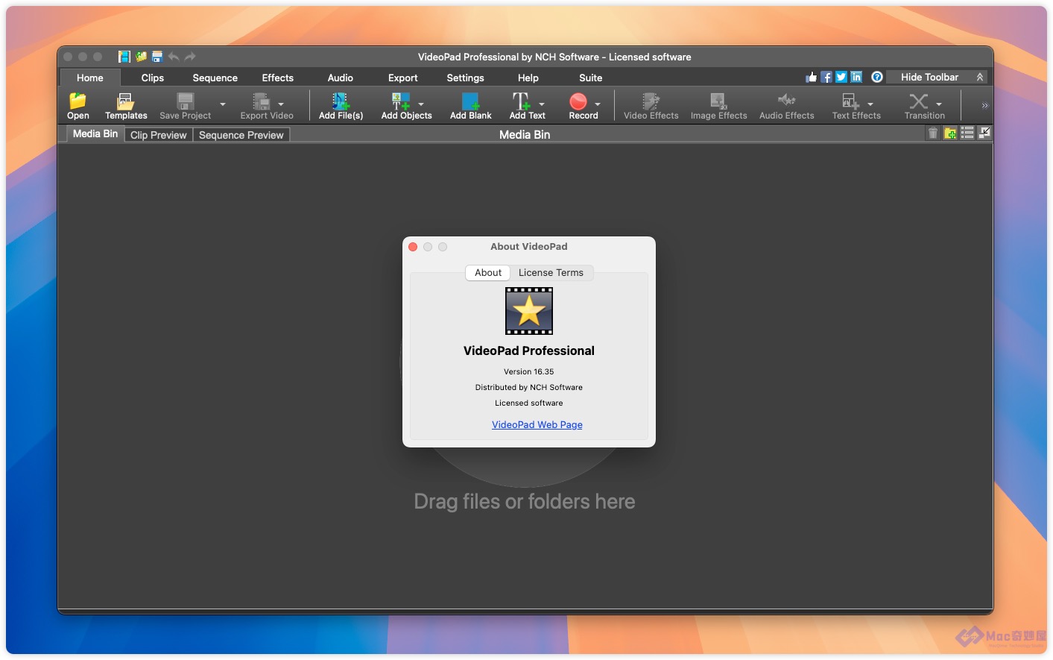This screenshot has width=1053, height=660.
Task: Click the Add Text icon
Action: pyautogui.click(x=521, y=101)
